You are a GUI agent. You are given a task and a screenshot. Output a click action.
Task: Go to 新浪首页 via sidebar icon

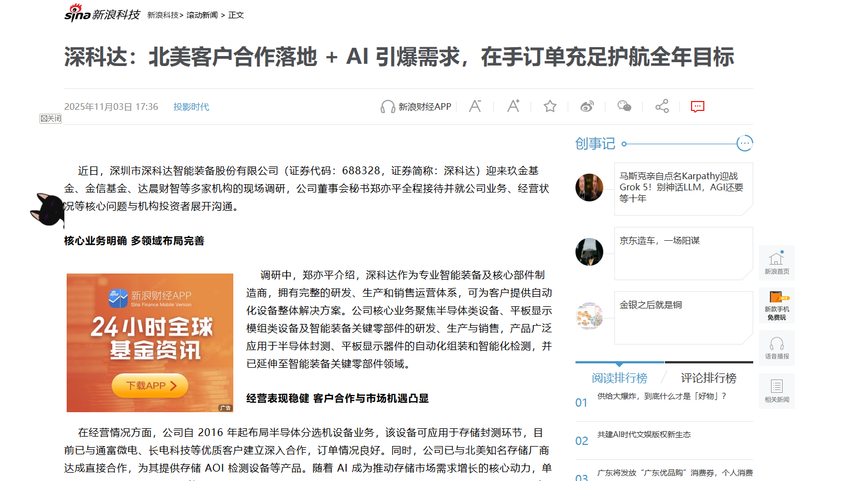(777, 263)
